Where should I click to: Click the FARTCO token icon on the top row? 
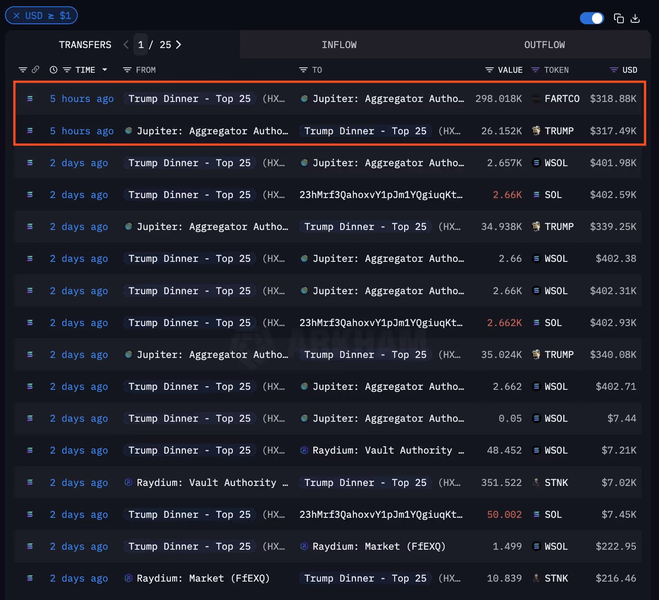536,98
